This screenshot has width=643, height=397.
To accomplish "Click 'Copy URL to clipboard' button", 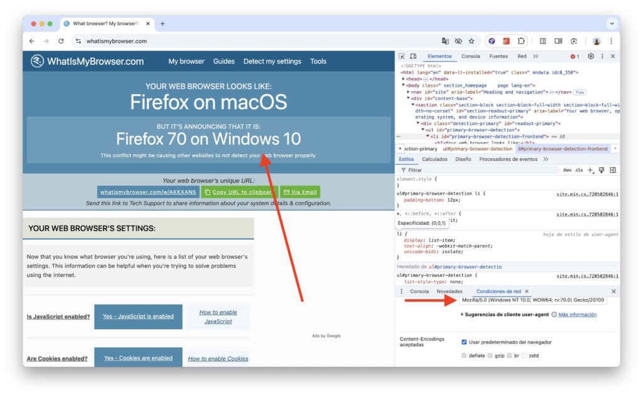I will [239, 192].
